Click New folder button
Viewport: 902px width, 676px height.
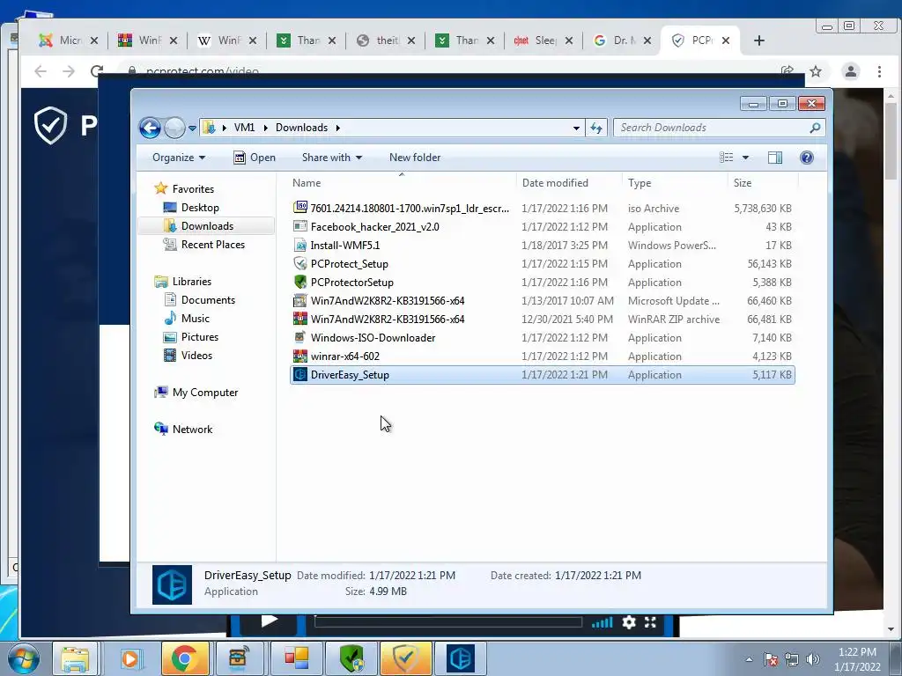pos(415,158)
